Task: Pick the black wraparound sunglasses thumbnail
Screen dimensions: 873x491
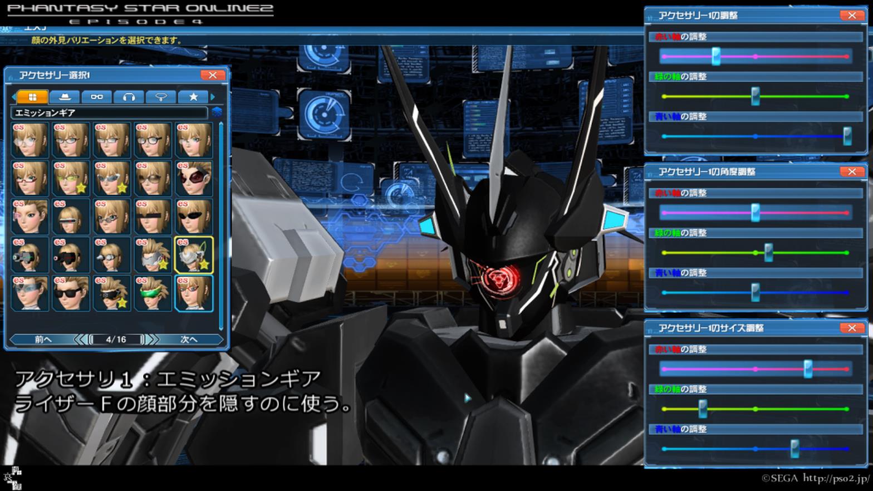Action: coord(194,217)
